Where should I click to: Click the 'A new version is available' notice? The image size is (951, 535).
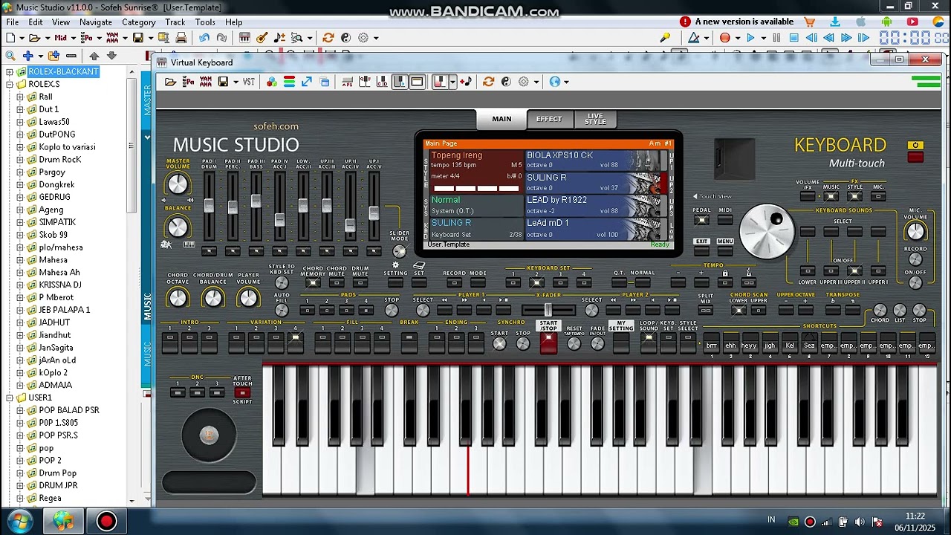pos(737,22)
